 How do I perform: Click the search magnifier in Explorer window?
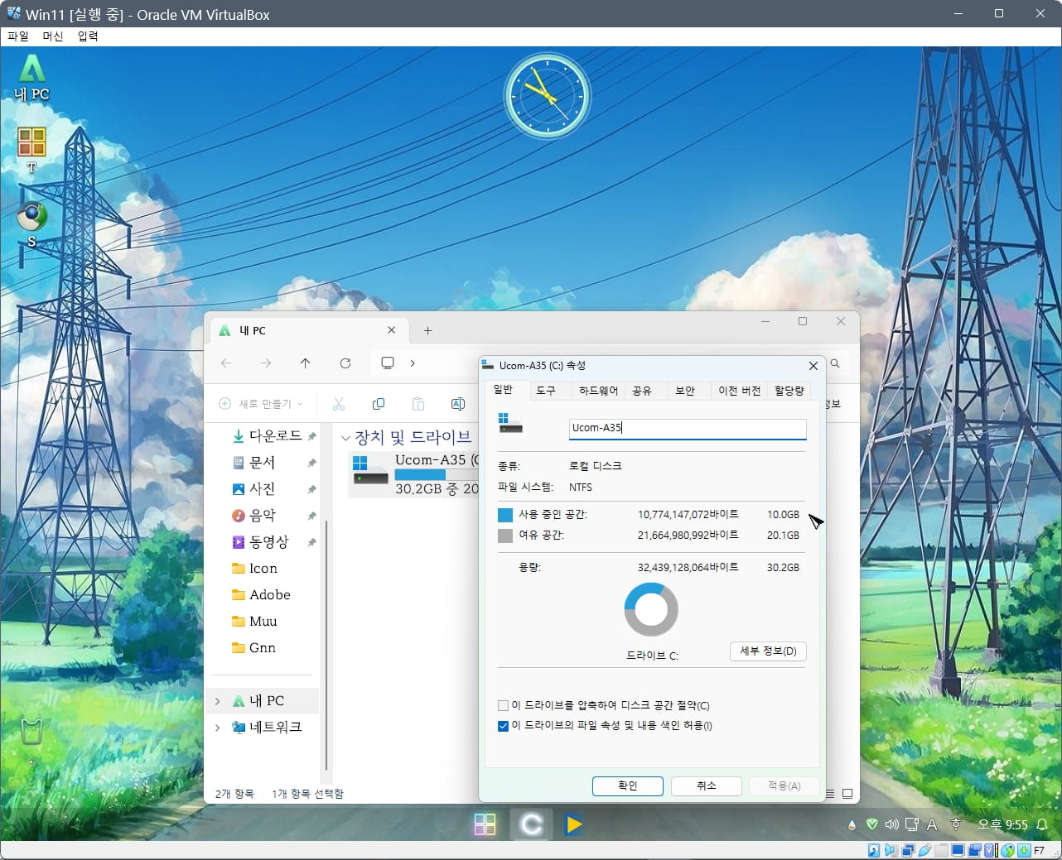(835, 363)
